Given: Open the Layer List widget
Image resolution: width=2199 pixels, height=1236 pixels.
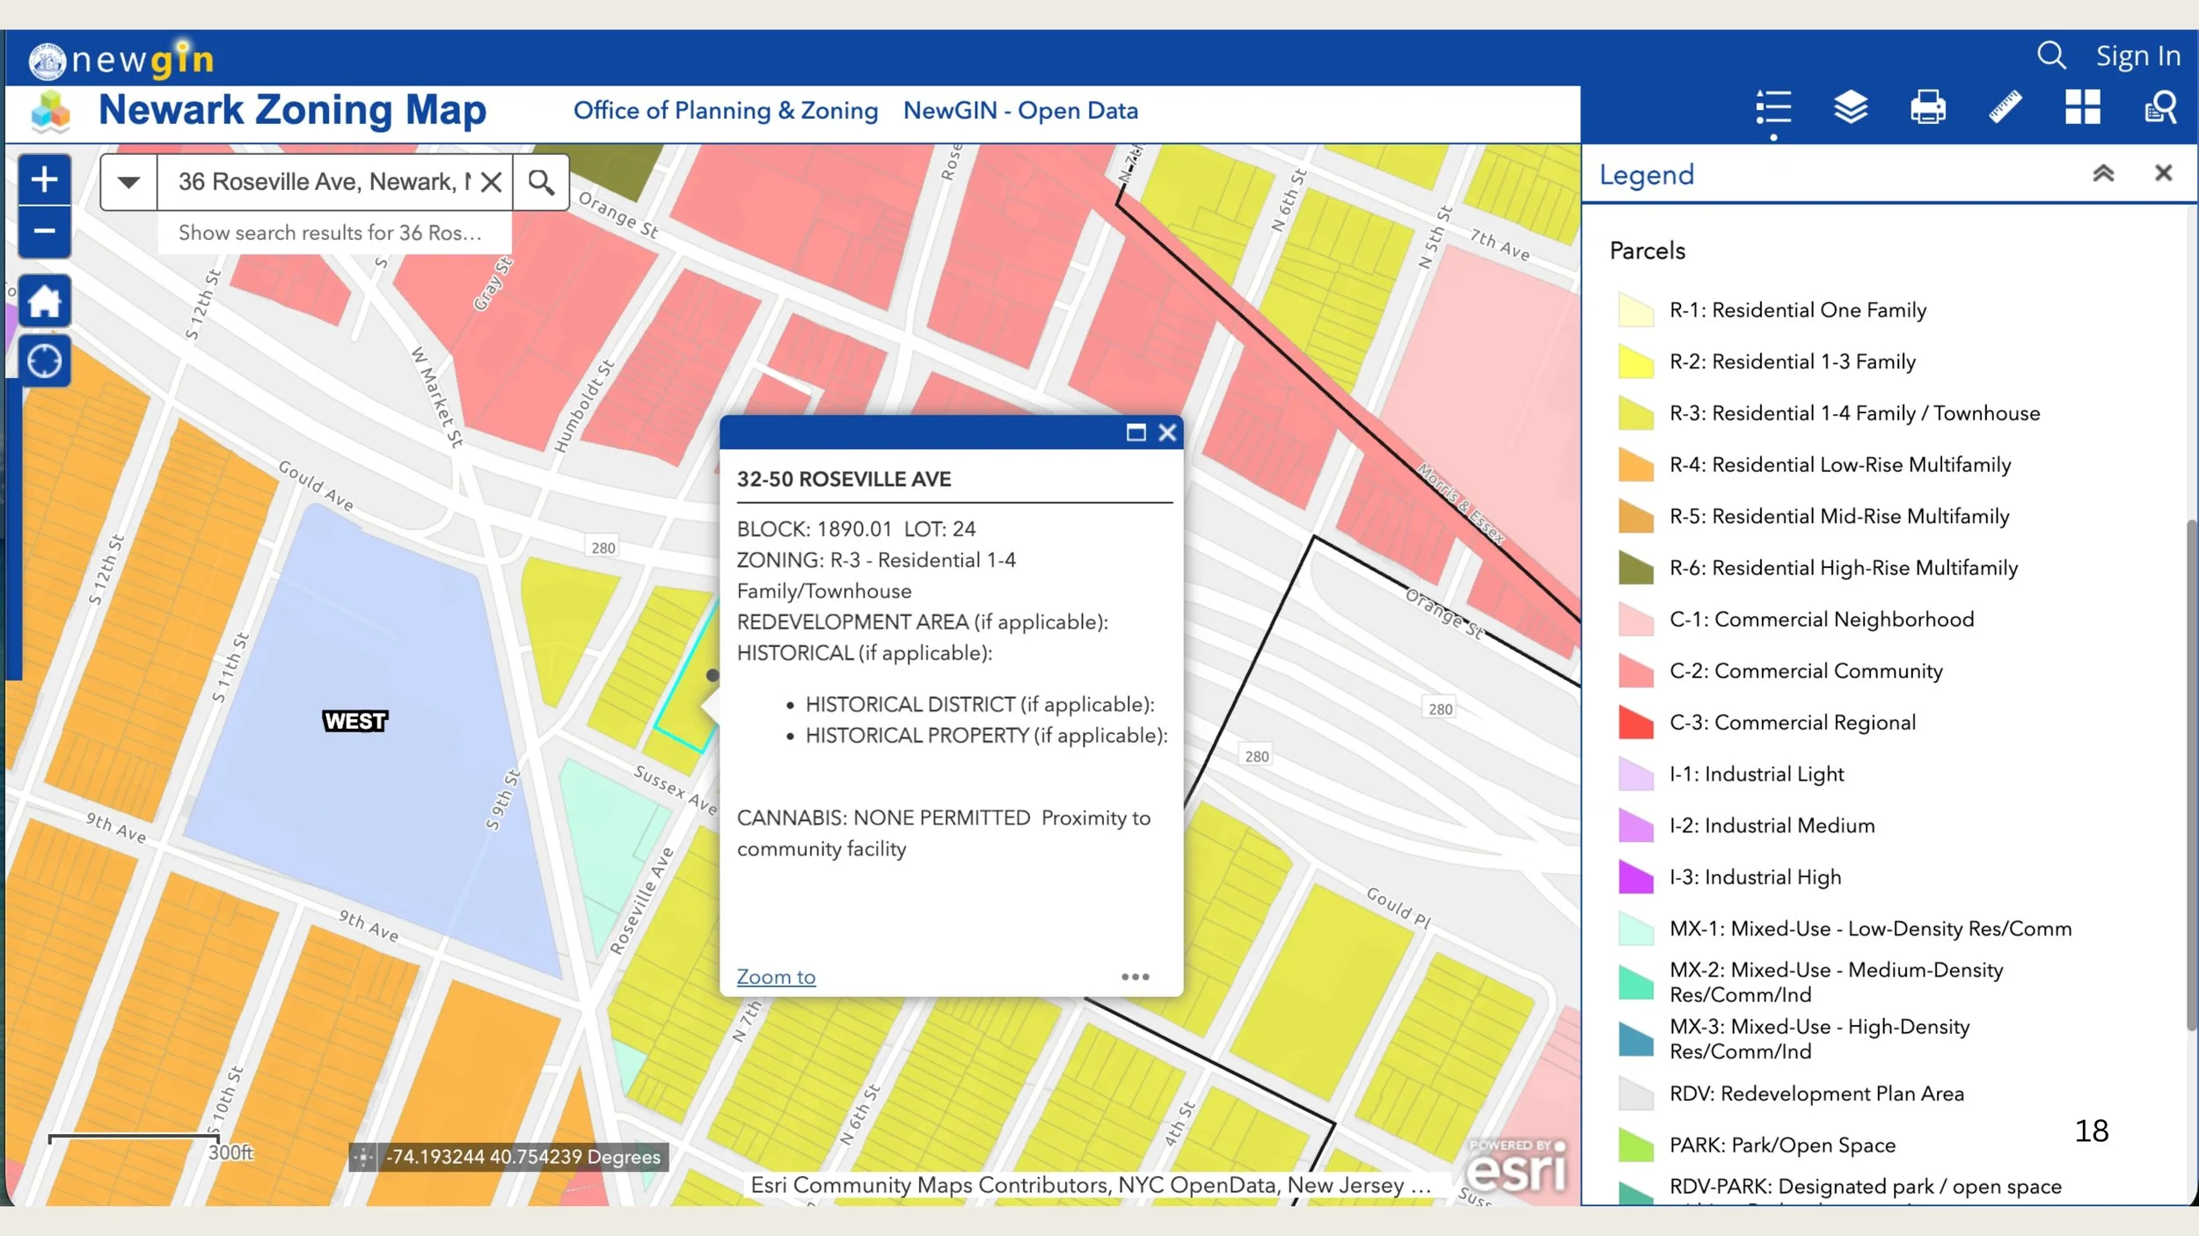Looking at the screenshot, I should coord(1851,109).
